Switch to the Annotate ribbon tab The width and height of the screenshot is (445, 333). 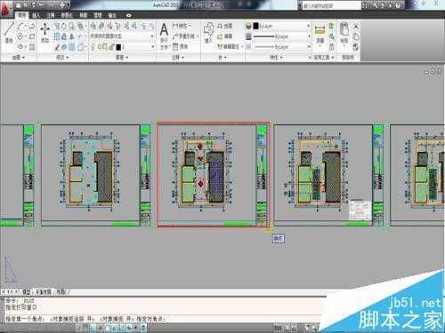click(x=51, y=15)
